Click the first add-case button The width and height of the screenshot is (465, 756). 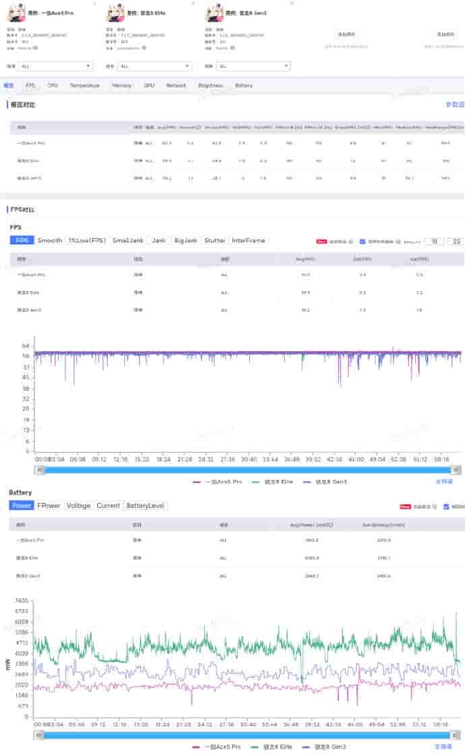(346, 34)
